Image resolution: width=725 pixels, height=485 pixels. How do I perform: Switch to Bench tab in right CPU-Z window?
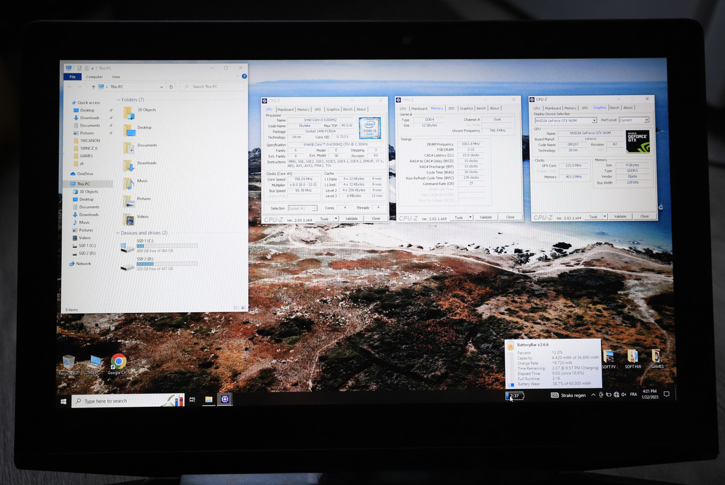(x=614, y=107)
